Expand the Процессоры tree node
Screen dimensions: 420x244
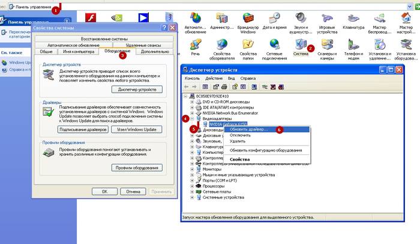(x=191, y=186)
